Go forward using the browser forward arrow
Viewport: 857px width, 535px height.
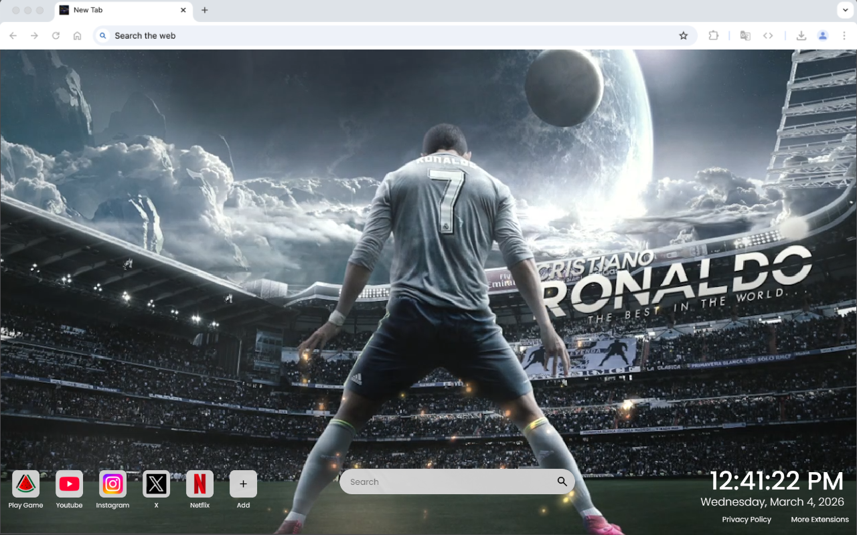click(34, 35)
